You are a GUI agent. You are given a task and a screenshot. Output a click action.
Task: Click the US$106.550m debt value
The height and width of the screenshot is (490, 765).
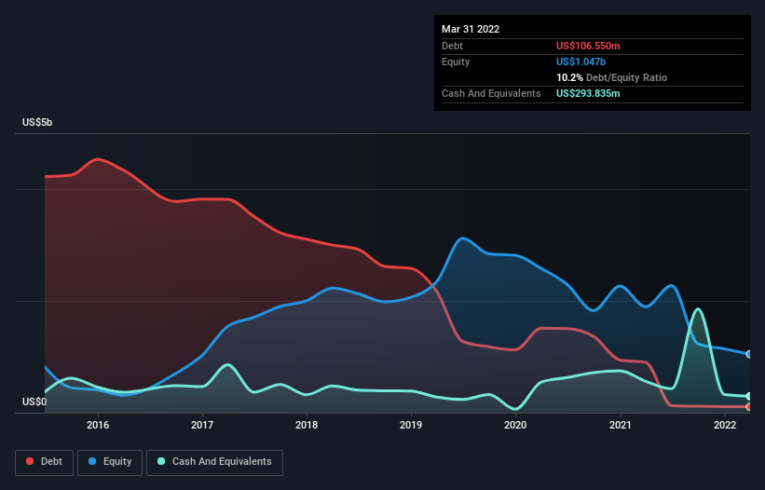588,46
